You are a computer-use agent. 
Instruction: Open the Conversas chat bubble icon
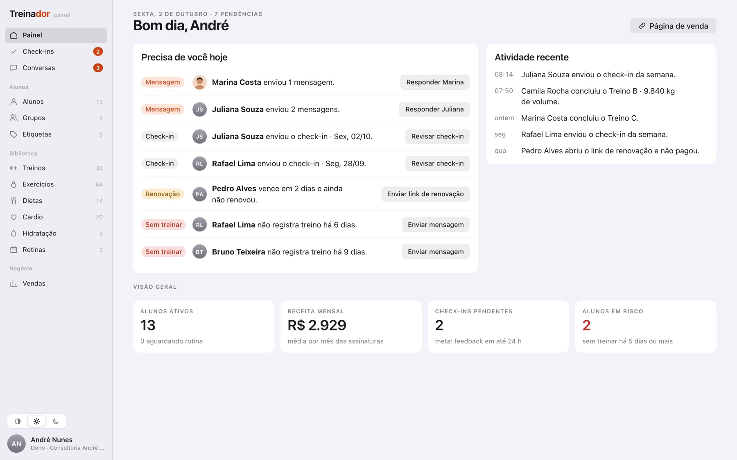click(x=14, y=68)
